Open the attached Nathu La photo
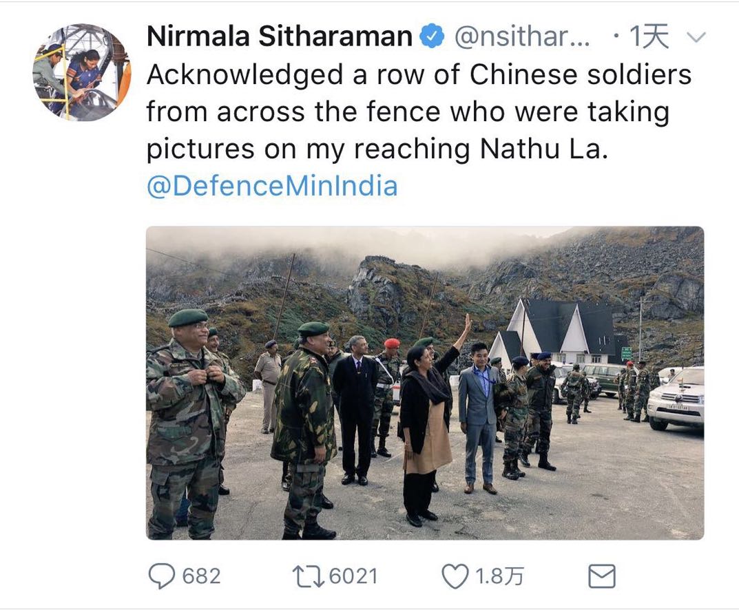The height and width of the screenshot is (610, 739). tap(424, 383)
